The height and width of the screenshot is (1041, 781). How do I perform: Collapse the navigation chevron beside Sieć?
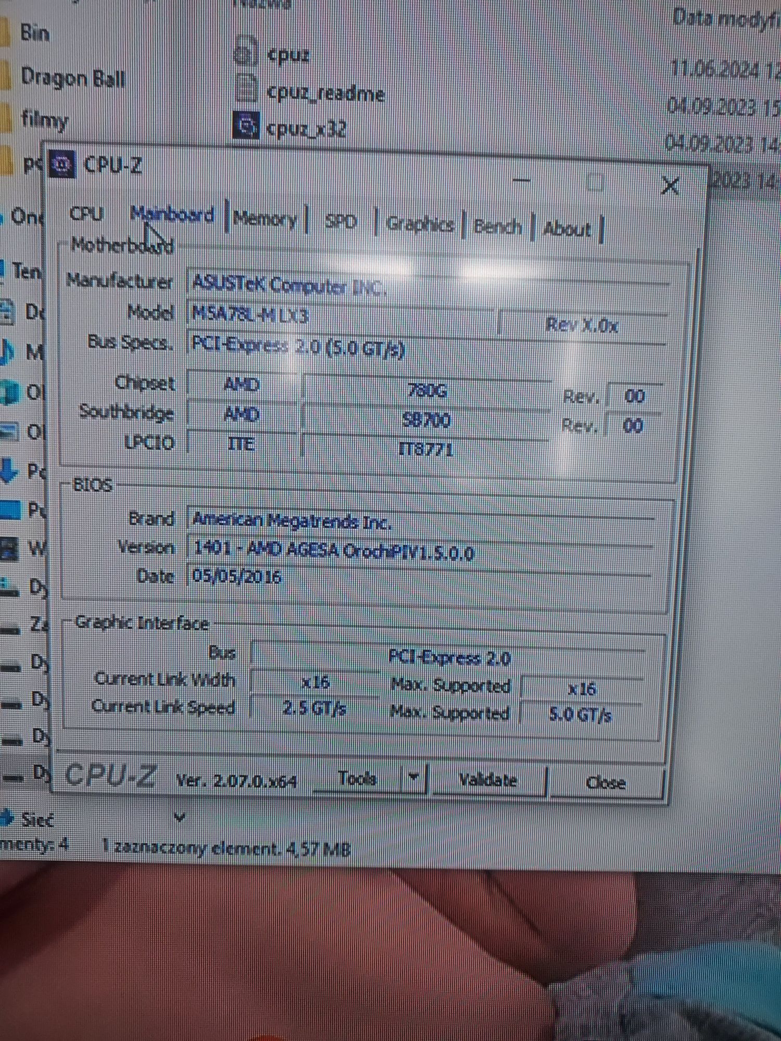click(x=180, y=817)
